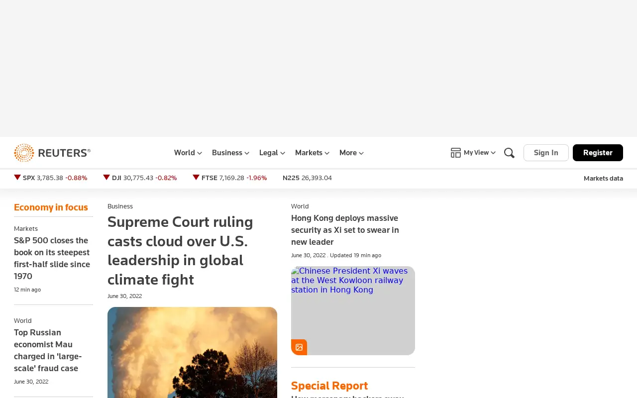637x398 pixels.
Task: Click the Sign In button
Action: point(546,153)
